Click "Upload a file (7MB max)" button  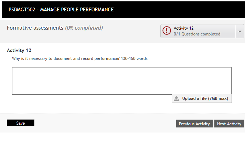click(202, 98)
